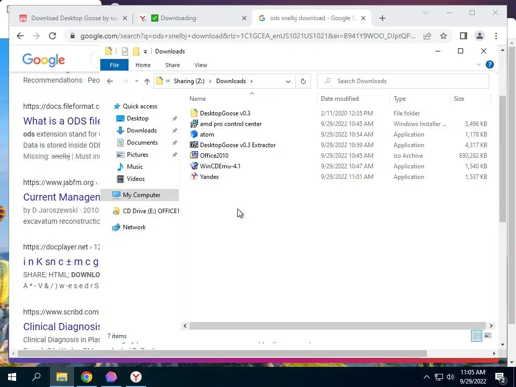Click the volume icon in system tray
This screenshot has height=387, width=516.
[x=450, y=377]
